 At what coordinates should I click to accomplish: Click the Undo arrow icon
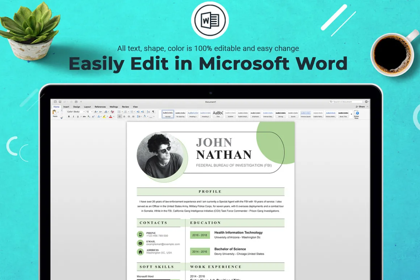point(65,102)
